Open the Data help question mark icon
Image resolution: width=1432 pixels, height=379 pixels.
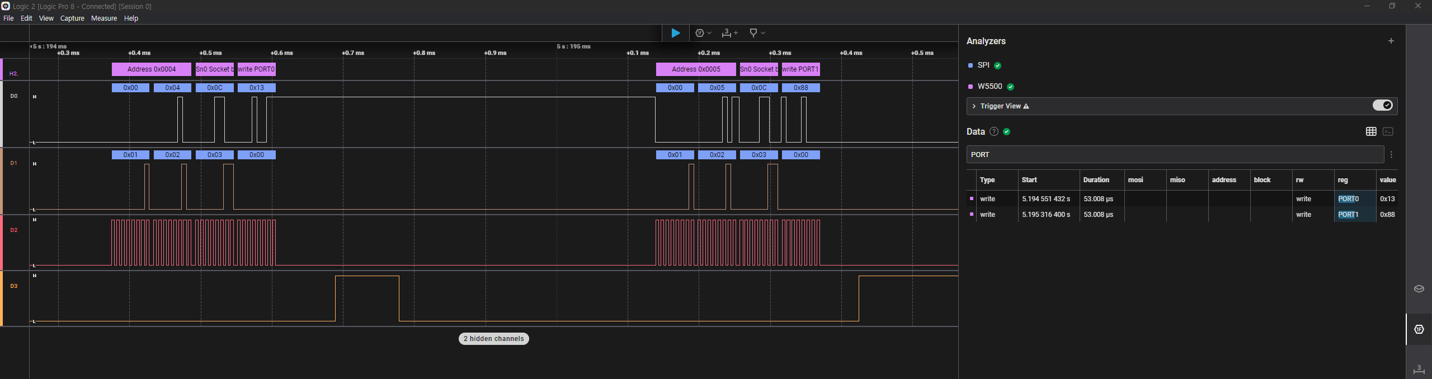pos(993,131)
